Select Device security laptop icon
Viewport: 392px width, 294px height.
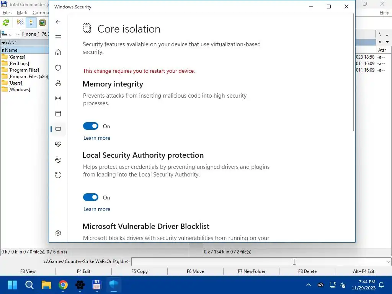(58, 129)
